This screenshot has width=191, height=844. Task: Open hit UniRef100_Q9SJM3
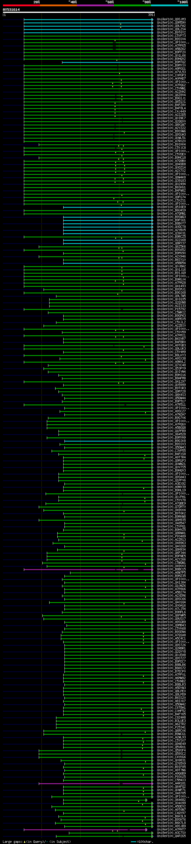pyautogui.click(x=171, y=19)
